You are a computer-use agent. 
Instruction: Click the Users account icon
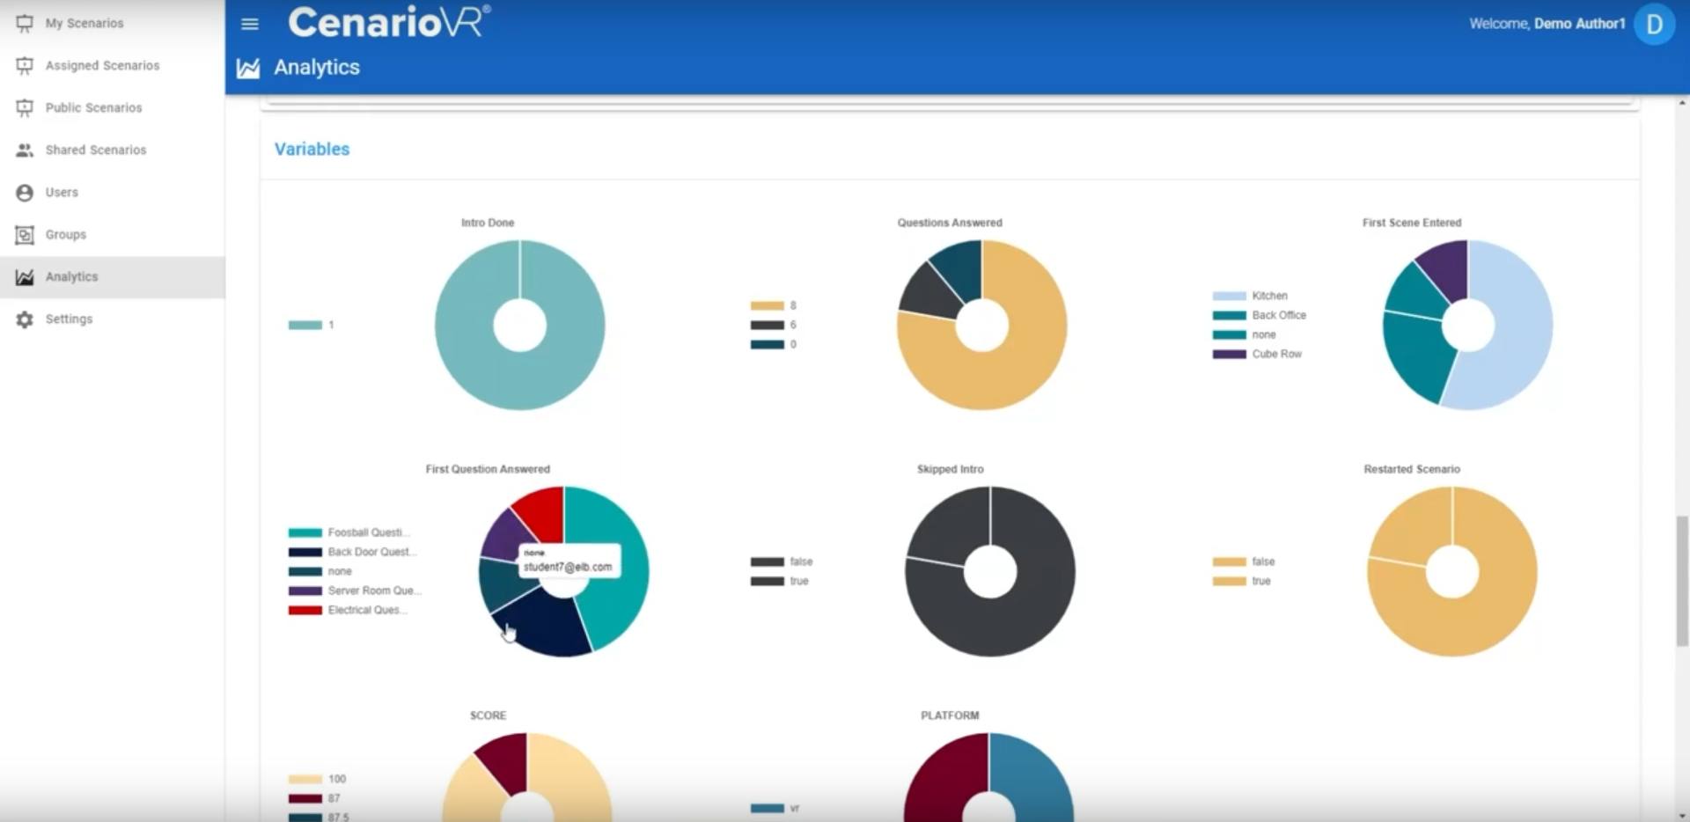(x=25, y=193)
